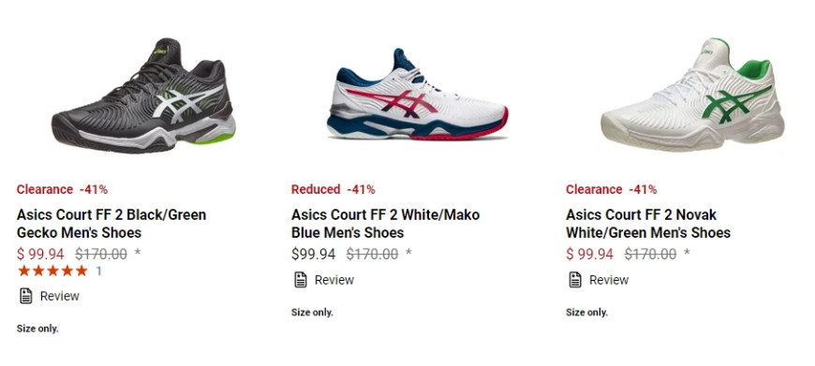Click the review count number beside the stars
Screen dimensions: 815x366
point(98,271)
